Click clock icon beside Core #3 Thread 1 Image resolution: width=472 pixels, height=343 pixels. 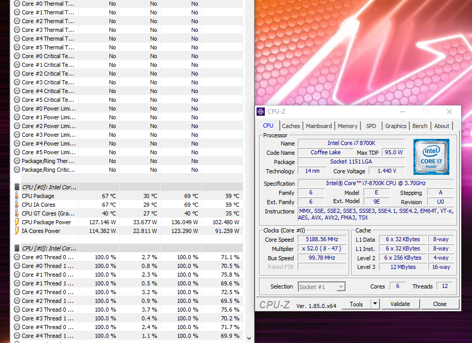17,318
